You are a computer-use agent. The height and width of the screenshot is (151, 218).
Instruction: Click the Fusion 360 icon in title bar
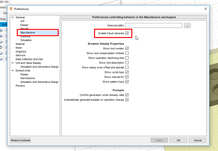11,9
